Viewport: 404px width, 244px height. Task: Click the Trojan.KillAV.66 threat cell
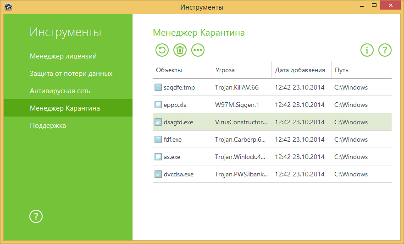pos(237,87)
